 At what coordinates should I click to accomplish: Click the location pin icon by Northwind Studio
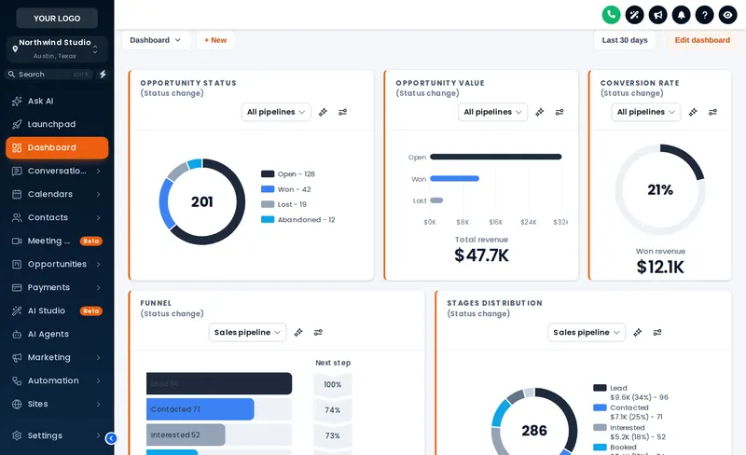click(x=15, y=49)
